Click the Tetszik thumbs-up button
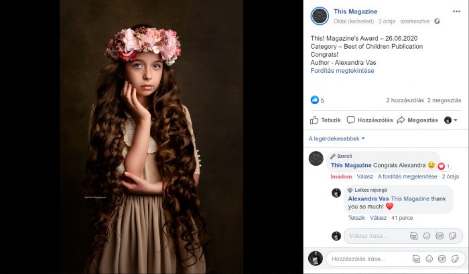 (x=325, y=120)
